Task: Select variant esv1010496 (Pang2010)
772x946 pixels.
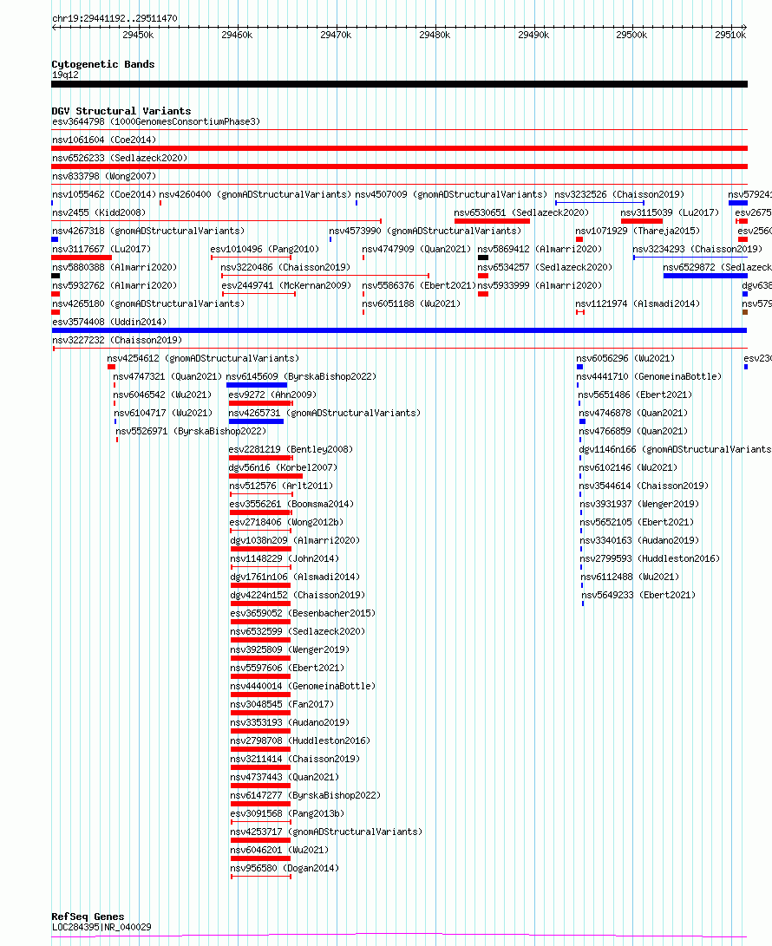Action: pyautogui.click(x=265, y=249)
